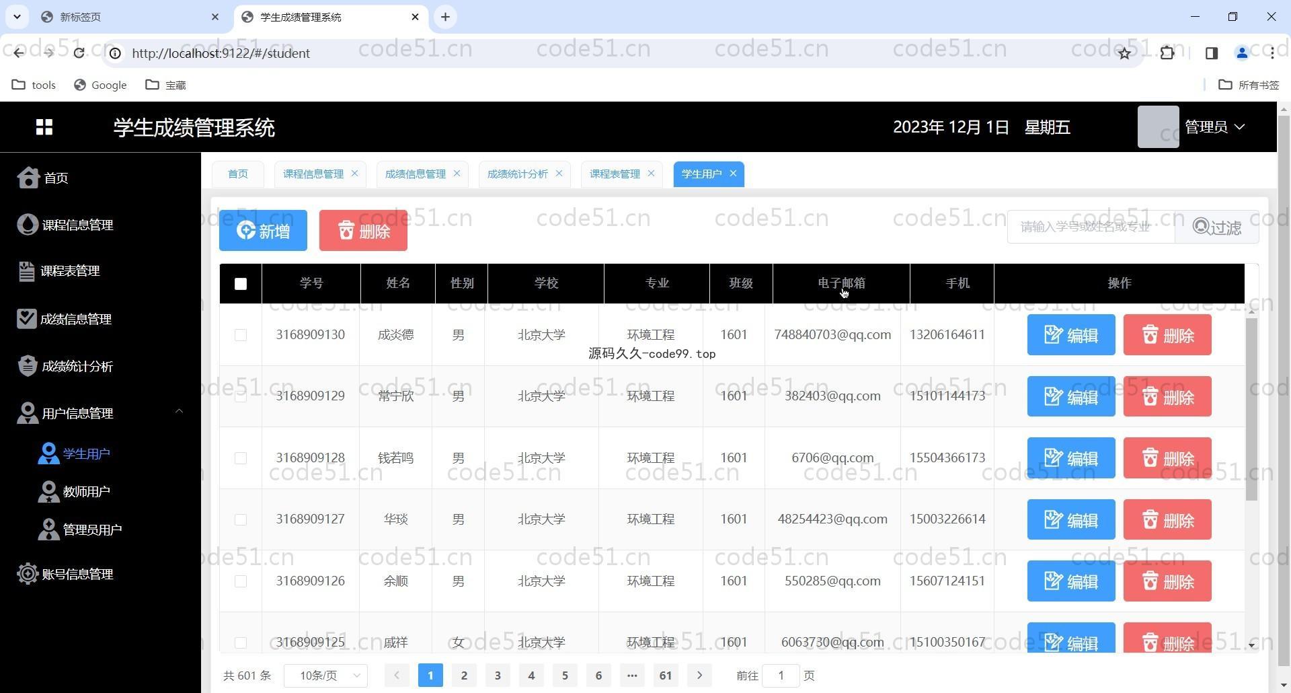This screenshot has height=693, width=1291.
Task: Close the active 学生用户 page tab
Action: (733, 173)
